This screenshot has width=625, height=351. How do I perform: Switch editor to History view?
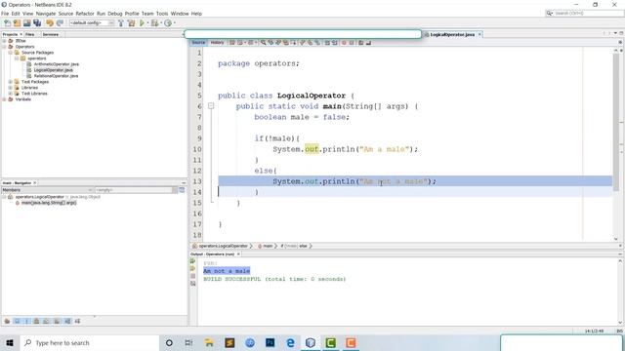point(217,43)
